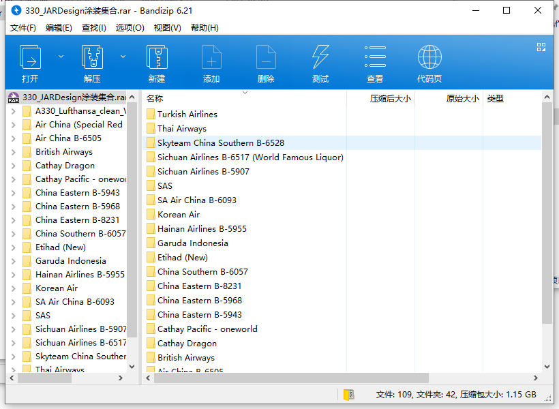
Task: Click file list horizontal scrollbar right arrow
Action: pos(535,378)
